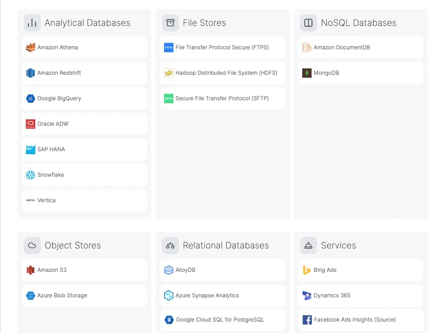
Task: Click the Google BigQuery hexagon icon
Action: pyautogui.click(x=31, y=99)
